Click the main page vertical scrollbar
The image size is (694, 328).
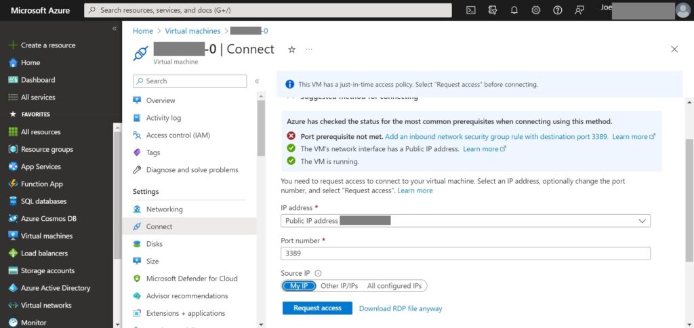(x=689, y=203)
